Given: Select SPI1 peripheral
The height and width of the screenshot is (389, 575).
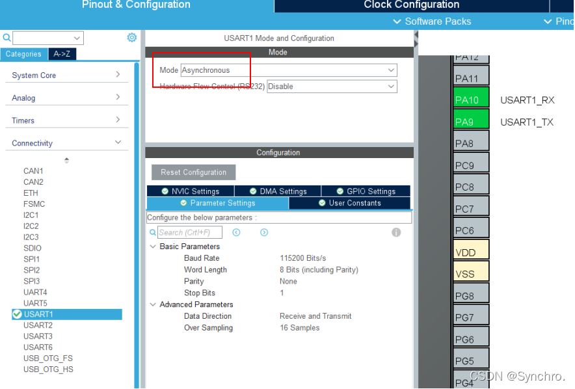Looking at the screenshot, I should click(31, 259).
